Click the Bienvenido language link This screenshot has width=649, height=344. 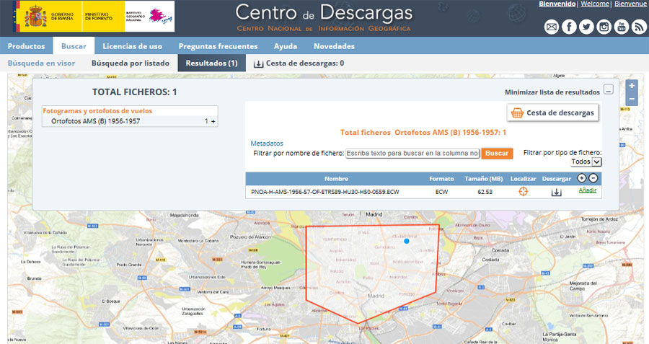(557, 4)
